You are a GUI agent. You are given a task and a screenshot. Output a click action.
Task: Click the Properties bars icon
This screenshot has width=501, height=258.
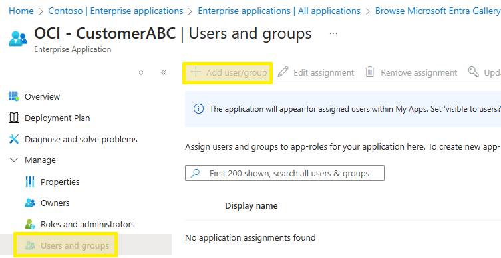pyautogui.click(x=30, y=182)
